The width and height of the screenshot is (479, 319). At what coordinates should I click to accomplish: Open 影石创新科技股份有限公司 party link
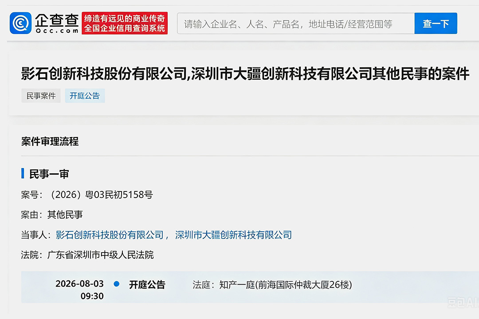click(110, 235)
